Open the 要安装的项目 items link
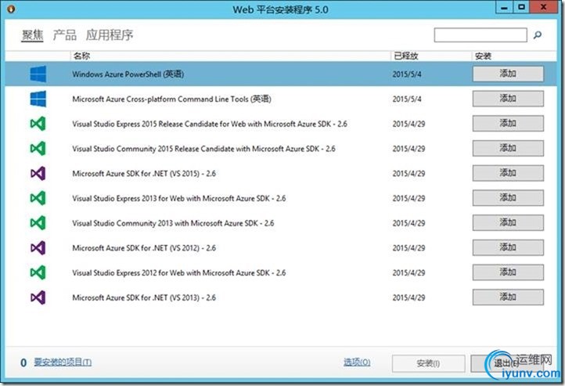The height and width of the screenshot is (386, 565). tap(63, 363)
